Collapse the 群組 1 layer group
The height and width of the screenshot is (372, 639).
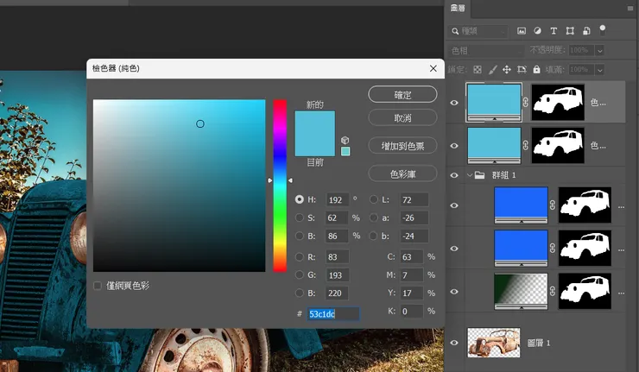[x=470, y=175]
